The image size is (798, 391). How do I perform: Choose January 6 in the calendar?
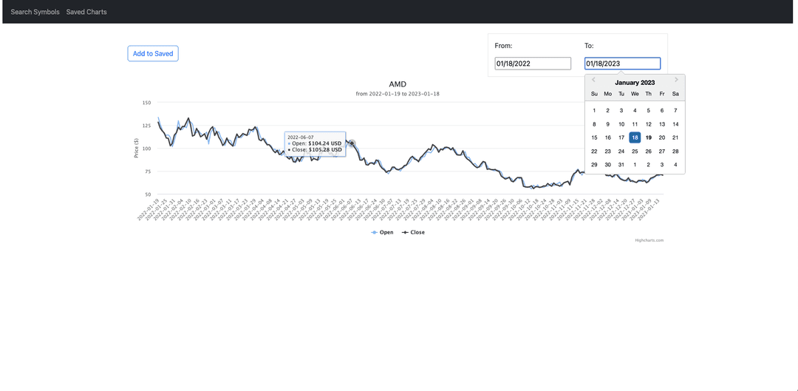pyautogui.click(x=662, y=110)
